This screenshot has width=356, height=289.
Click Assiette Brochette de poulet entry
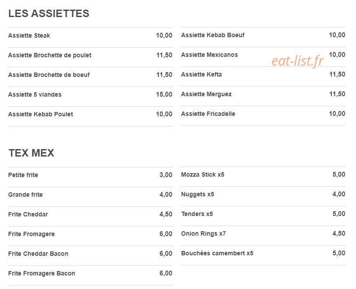90,55
